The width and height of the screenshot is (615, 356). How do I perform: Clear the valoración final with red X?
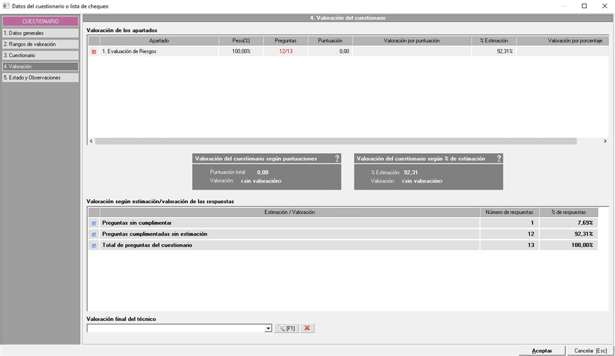tap(307, 328)
